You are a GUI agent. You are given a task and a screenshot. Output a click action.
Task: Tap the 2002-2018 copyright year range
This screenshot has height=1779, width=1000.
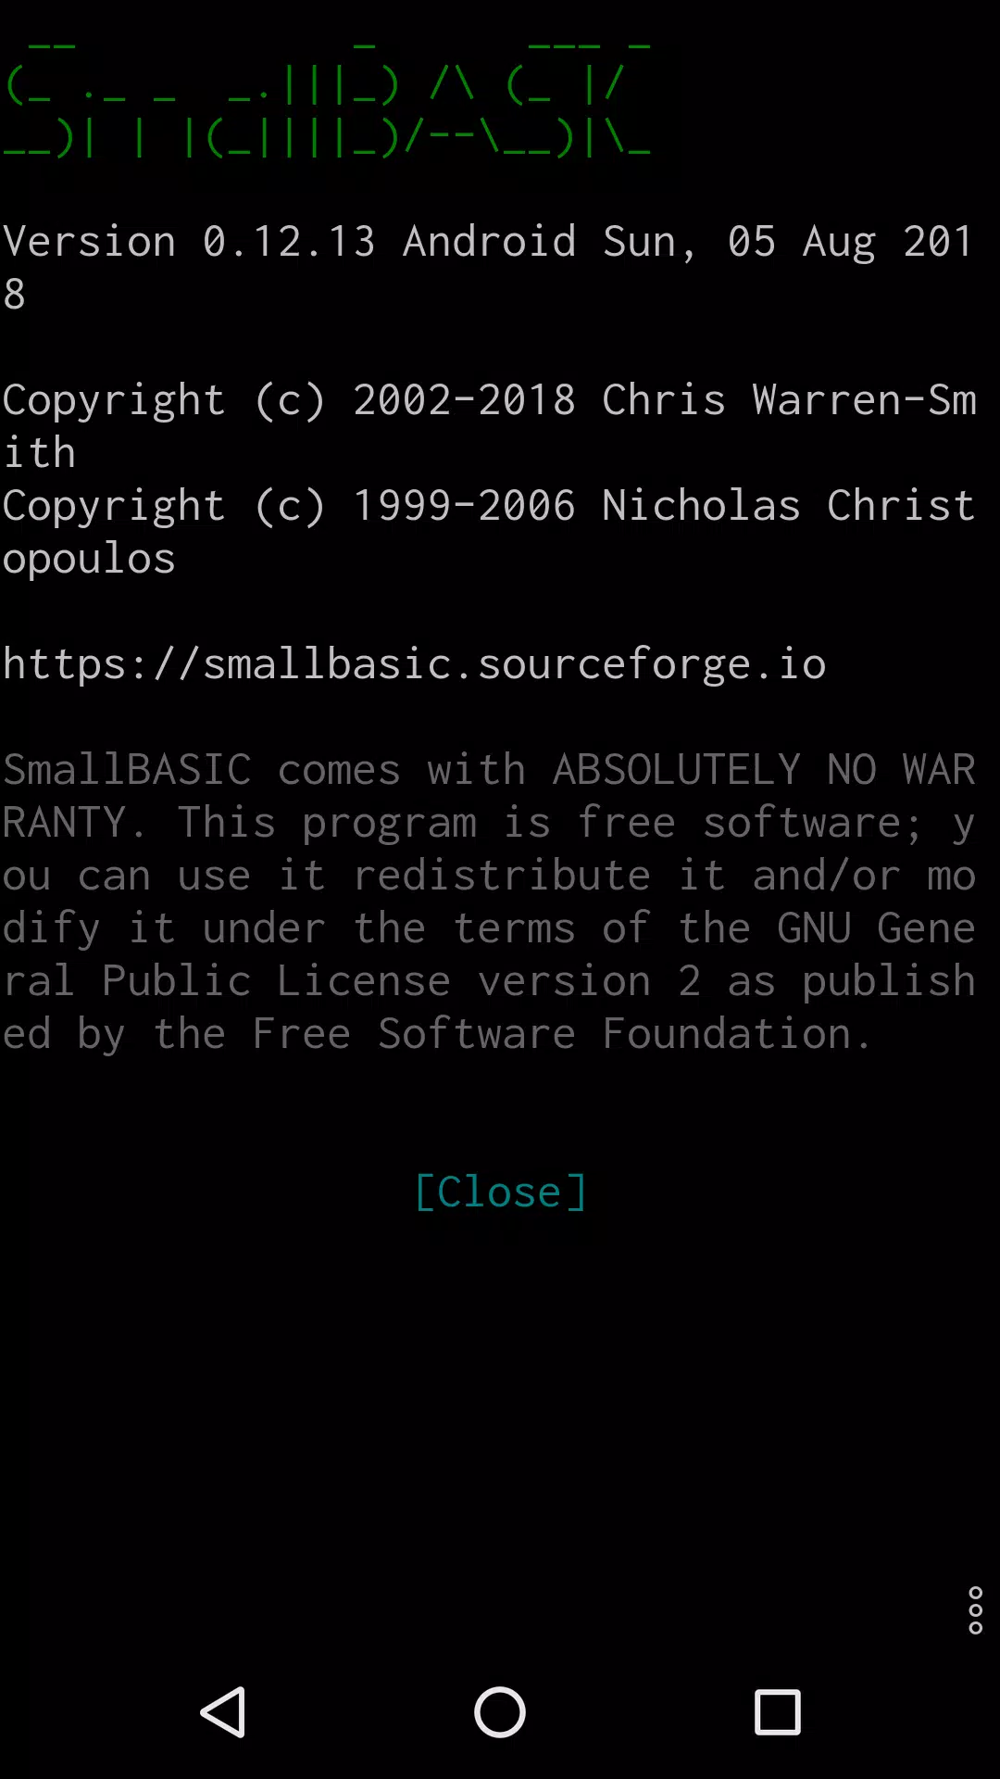tap(464, 400)
